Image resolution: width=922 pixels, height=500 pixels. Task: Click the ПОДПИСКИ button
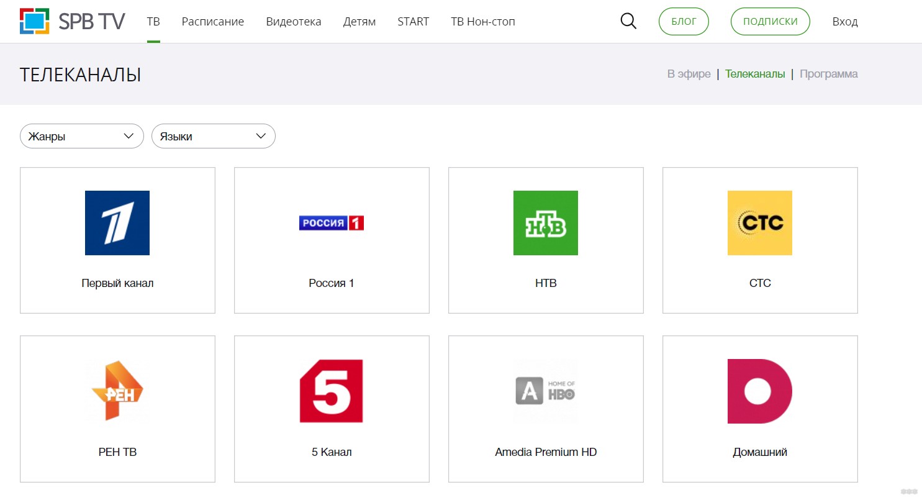pyautogui.click(x=771, y=21)
